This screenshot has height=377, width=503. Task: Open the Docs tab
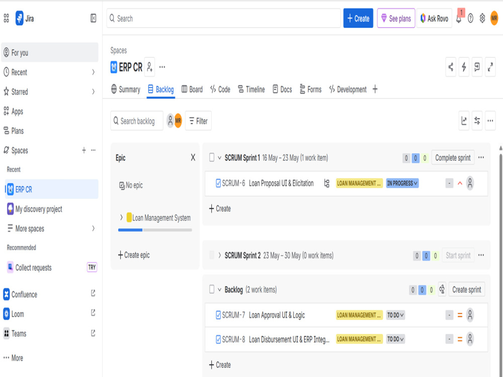pos(282,89)
